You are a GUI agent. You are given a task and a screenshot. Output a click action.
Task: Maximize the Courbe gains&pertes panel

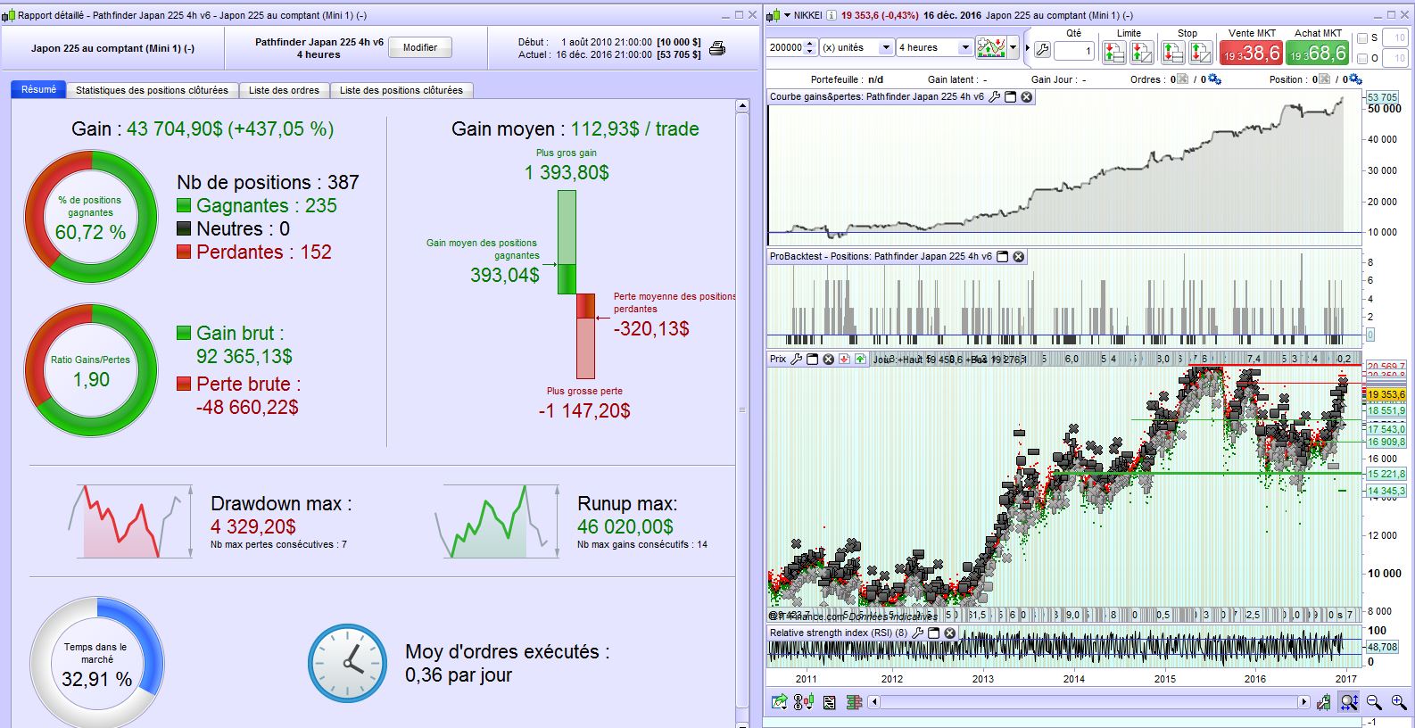click(x=1011, y=97)
